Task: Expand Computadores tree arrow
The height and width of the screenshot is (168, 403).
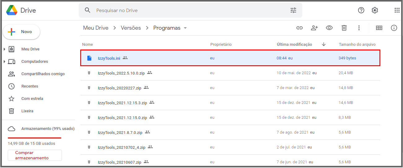Action: click(4, 62)
